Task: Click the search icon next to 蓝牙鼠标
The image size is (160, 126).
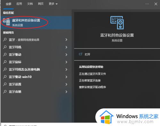Action: [x=5, y=62]
